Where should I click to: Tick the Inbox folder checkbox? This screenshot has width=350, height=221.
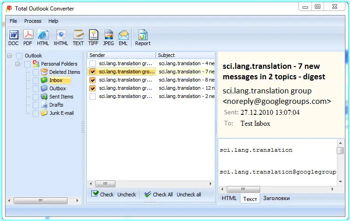pos(36,81)
